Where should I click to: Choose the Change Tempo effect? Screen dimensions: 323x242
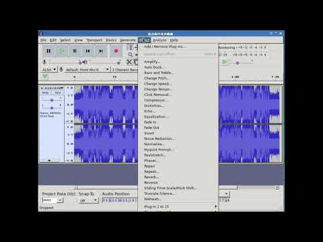[178, 89]
